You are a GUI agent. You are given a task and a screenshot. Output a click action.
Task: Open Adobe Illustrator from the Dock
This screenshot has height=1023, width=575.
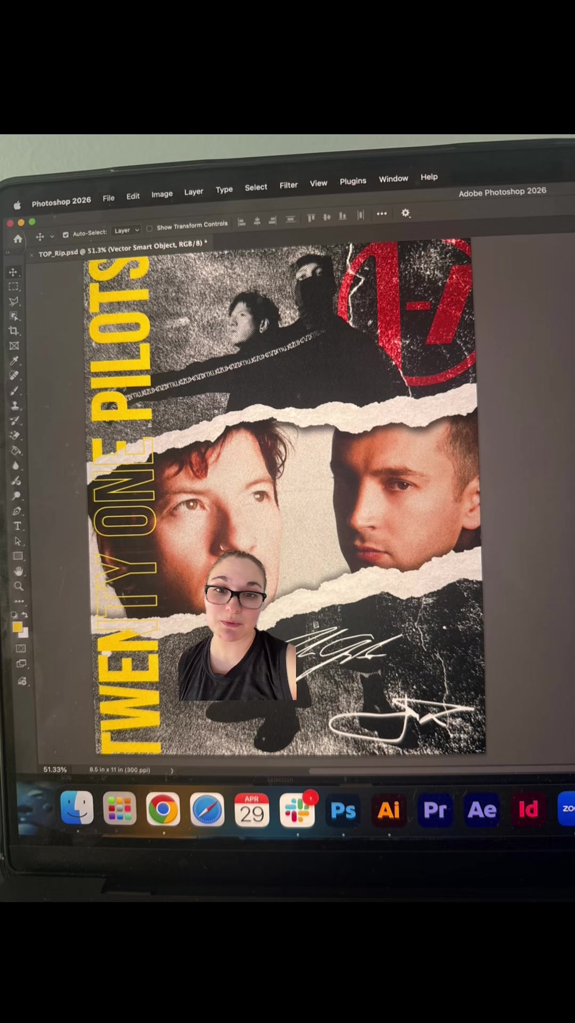coord(389,810)
